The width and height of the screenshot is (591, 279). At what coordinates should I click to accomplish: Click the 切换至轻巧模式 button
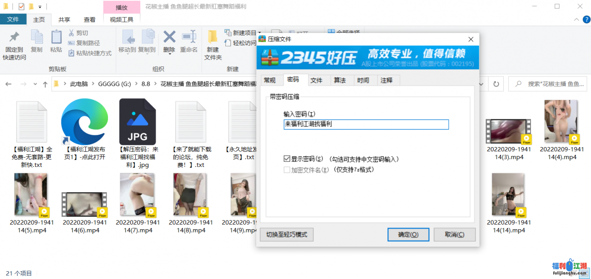click(x=286, y=234)
